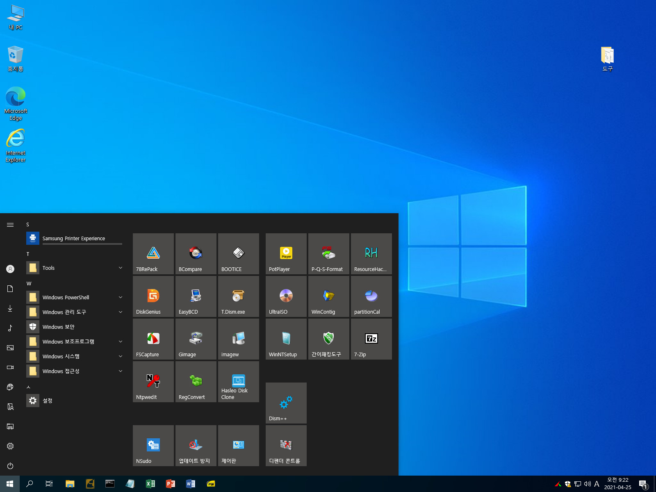Open Settings gear in Start sidebar

point(10,446)
